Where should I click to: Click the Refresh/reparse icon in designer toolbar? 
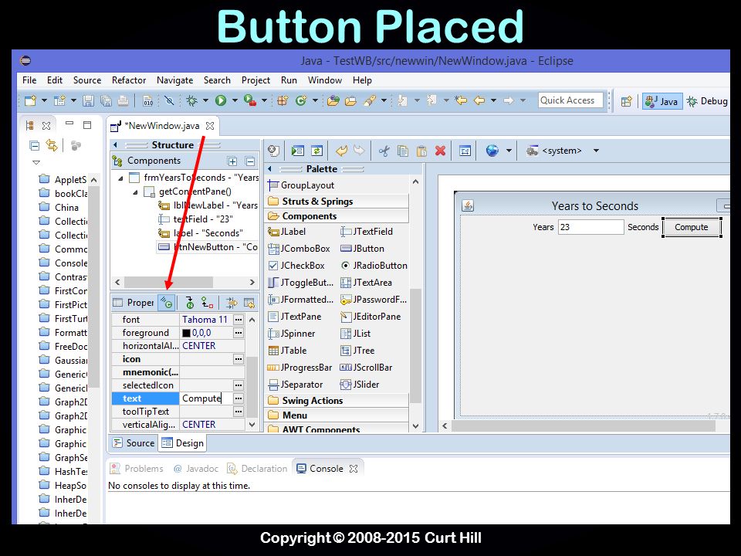click(316, 151)
